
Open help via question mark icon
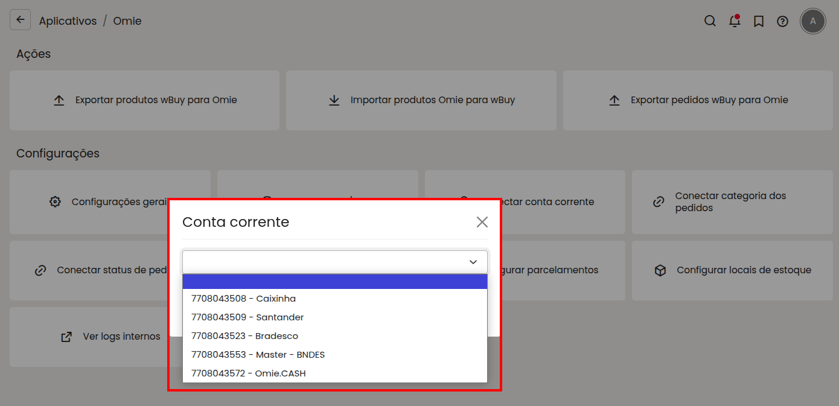coord(782,21)
